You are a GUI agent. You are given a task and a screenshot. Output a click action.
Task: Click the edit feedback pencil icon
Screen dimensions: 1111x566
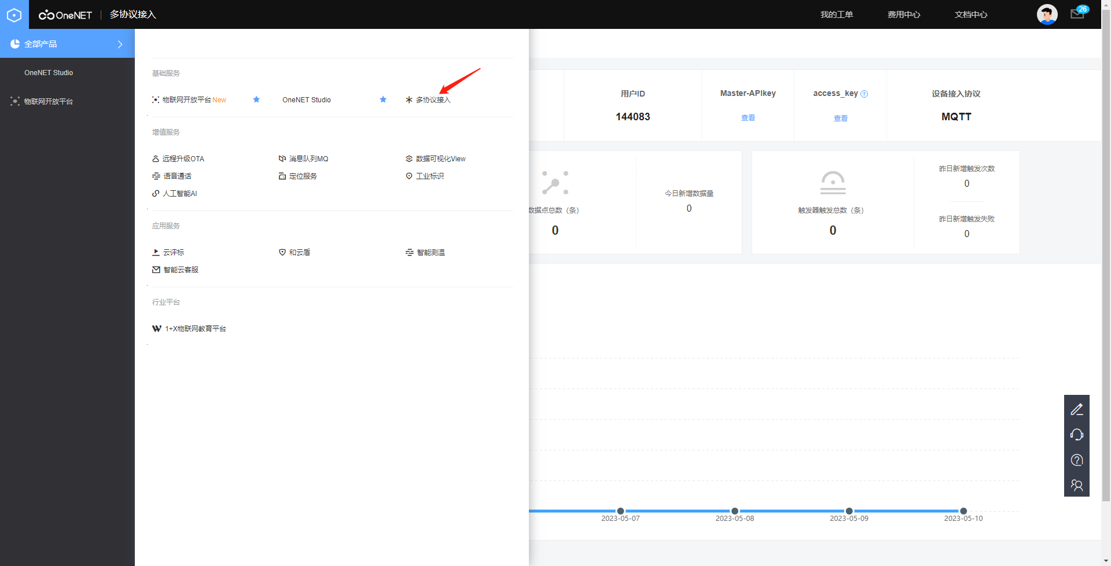coord(1077,409)
